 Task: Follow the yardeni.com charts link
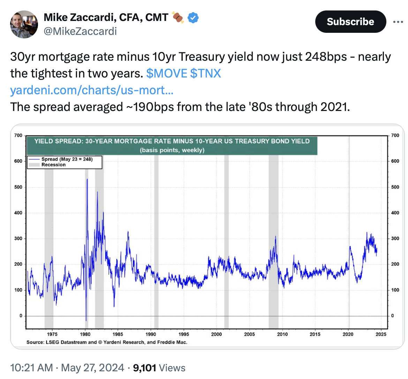(92, 90)
